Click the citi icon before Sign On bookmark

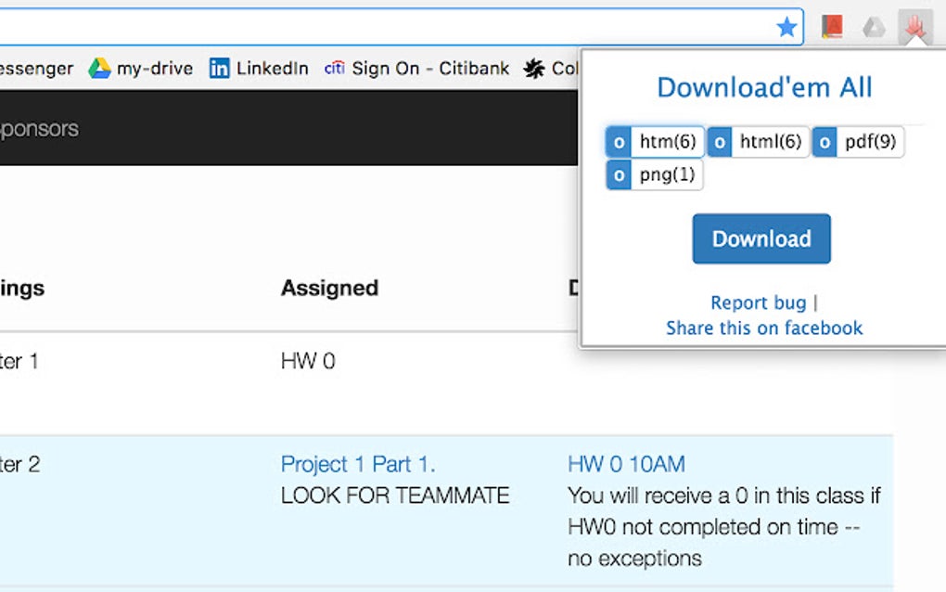pyautogui.click(x=335, y=68)
